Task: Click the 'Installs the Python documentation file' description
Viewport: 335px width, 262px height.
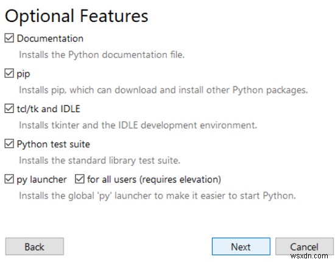Action: click(102, 55)
